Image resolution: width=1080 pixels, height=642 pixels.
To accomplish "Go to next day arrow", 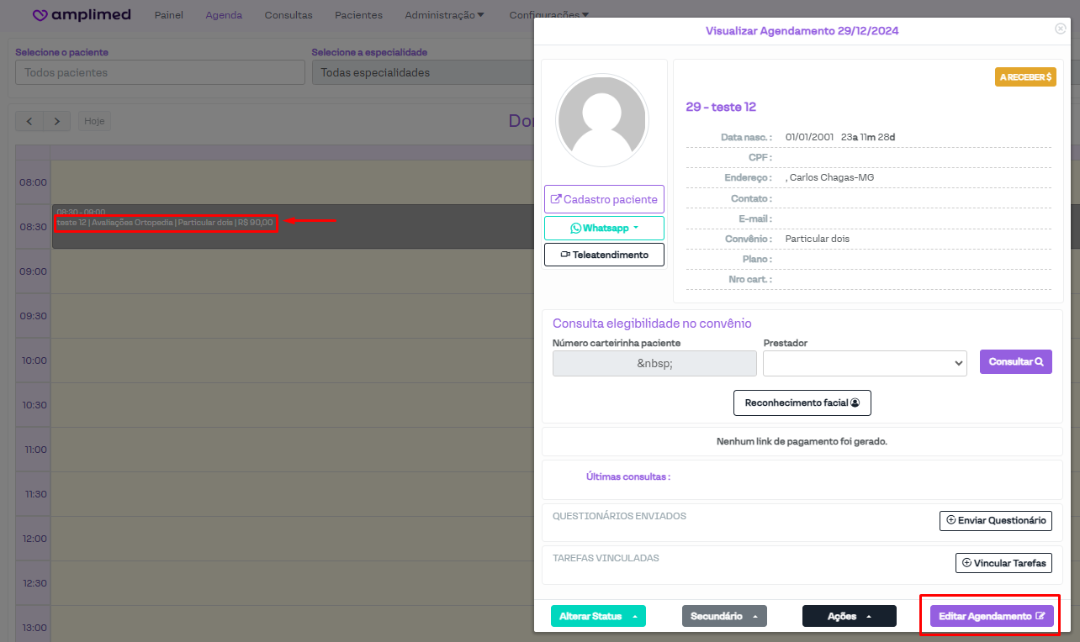I will click(x=56, y=121).
